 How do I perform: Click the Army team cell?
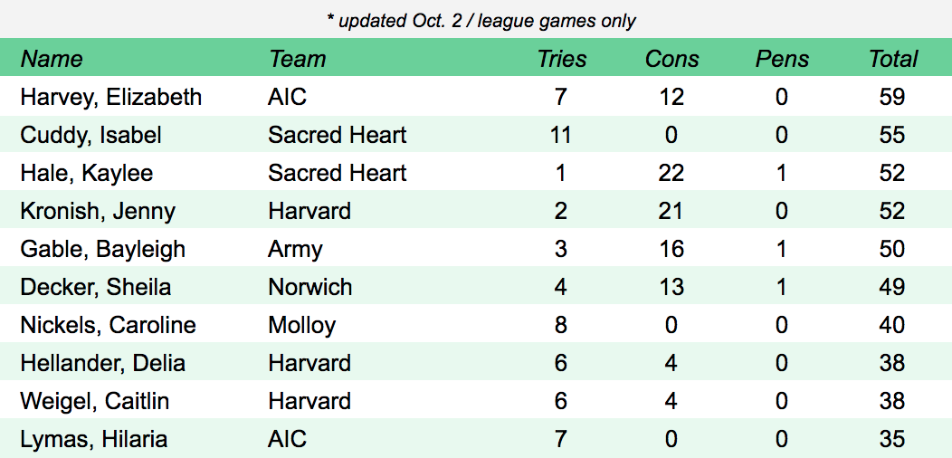pyautogui.click(x=295, y=249)
